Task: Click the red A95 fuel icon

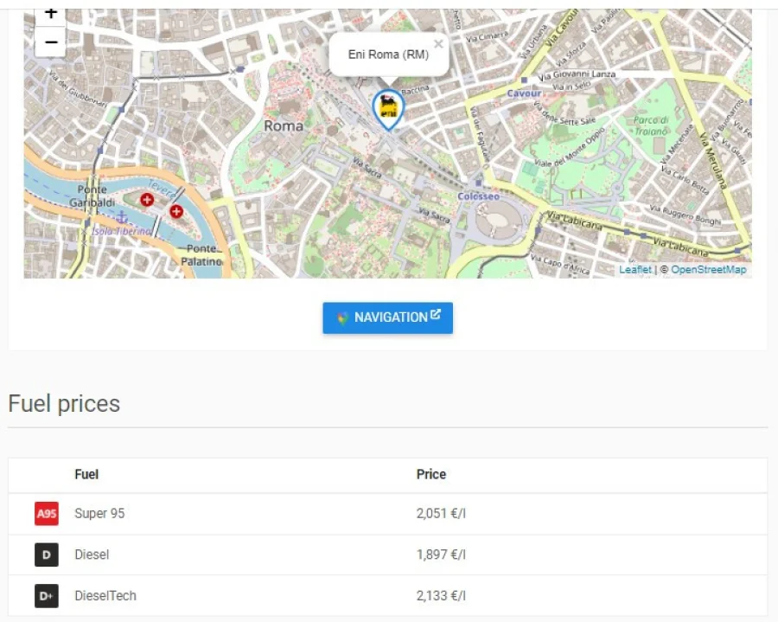Action: click(47, 514)
